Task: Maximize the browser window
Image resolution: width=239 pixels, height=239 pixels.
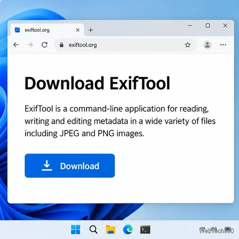Action: (x=208, y=25)
